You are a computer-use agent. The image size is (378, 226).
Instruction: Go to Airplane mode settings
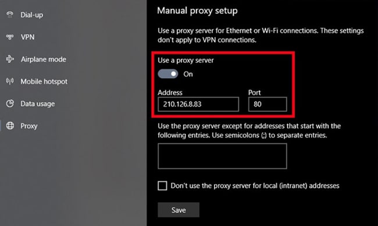(44, 59)
